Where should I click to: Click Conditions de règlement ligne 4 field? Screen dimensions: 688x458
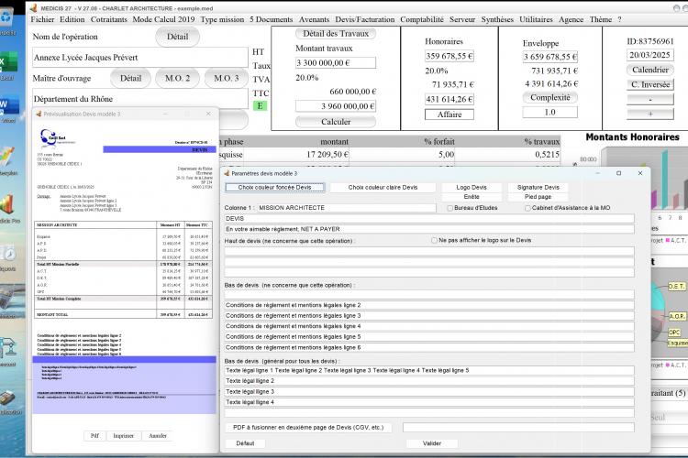[x=429, y=326]
